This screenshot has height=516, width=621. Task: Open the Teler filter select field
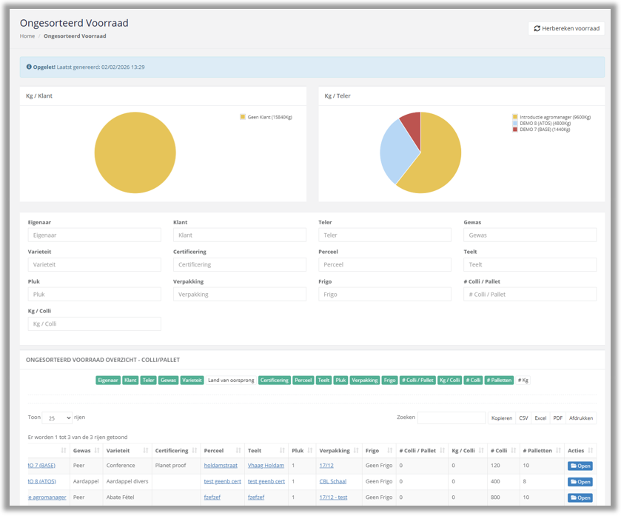click(x=385, y=235)
